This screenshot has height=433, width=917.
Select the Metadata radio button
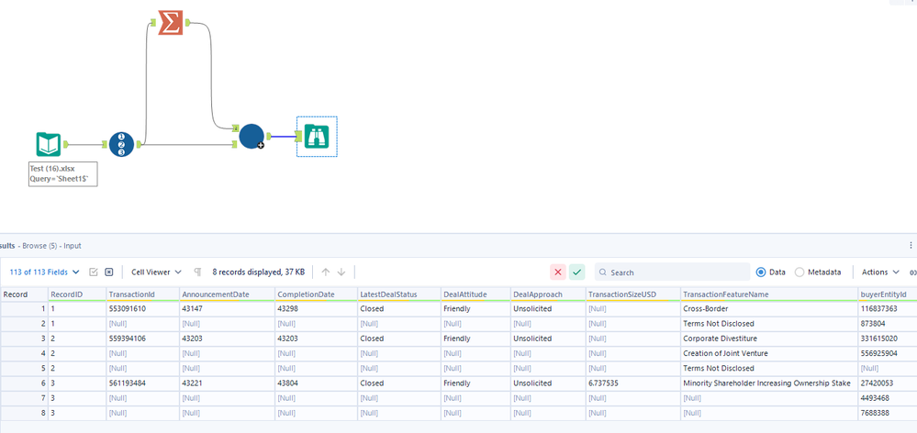800,272
